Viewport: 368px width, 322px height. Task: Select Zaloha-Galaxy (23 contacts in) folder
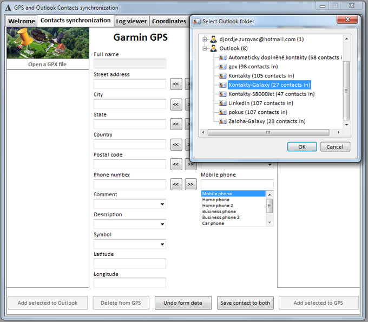[267, 121]
